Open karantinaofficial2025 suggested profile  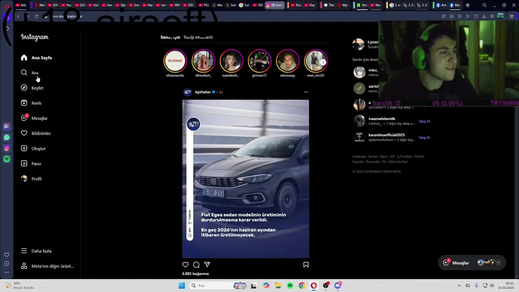coord(386,135)
